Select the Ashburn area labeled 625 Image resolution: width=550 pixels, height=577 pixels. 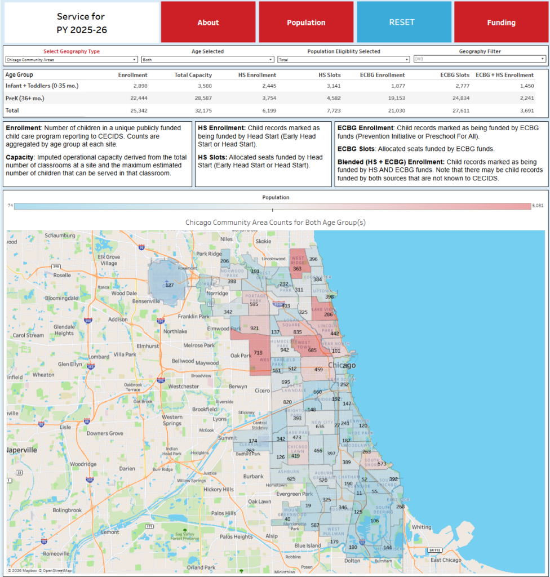pos(291,479)
